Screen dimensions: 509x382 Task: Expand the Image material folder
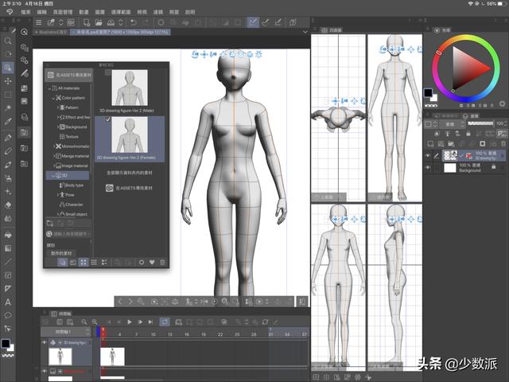pos(54,166)
